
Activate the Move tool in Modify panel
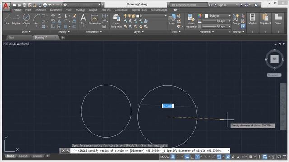(53, 16)
